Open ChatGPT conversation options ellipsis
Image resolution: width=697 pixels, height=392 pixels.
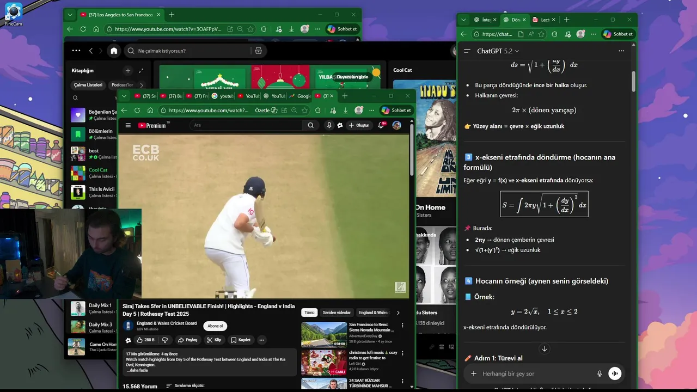point(621,51)
